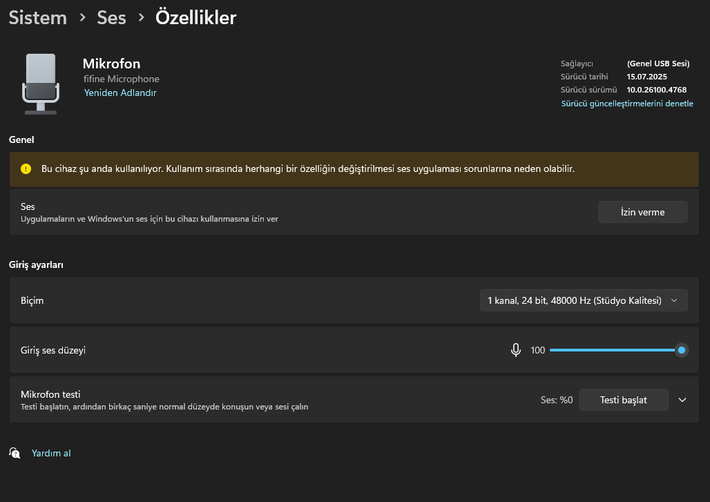The image size is (710, 502).
Task: Go back to Sistem breadcrumb
Action: point(37,18)
